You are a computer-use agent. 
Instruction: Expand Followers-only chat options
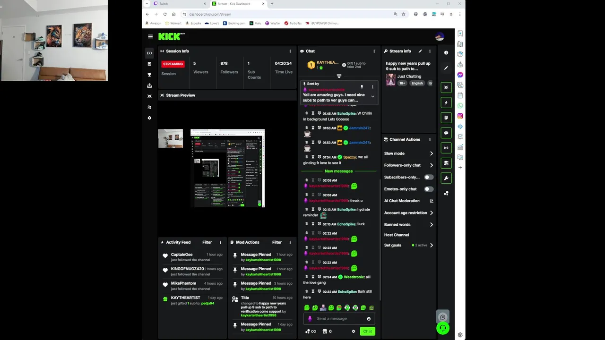(431, 165)
